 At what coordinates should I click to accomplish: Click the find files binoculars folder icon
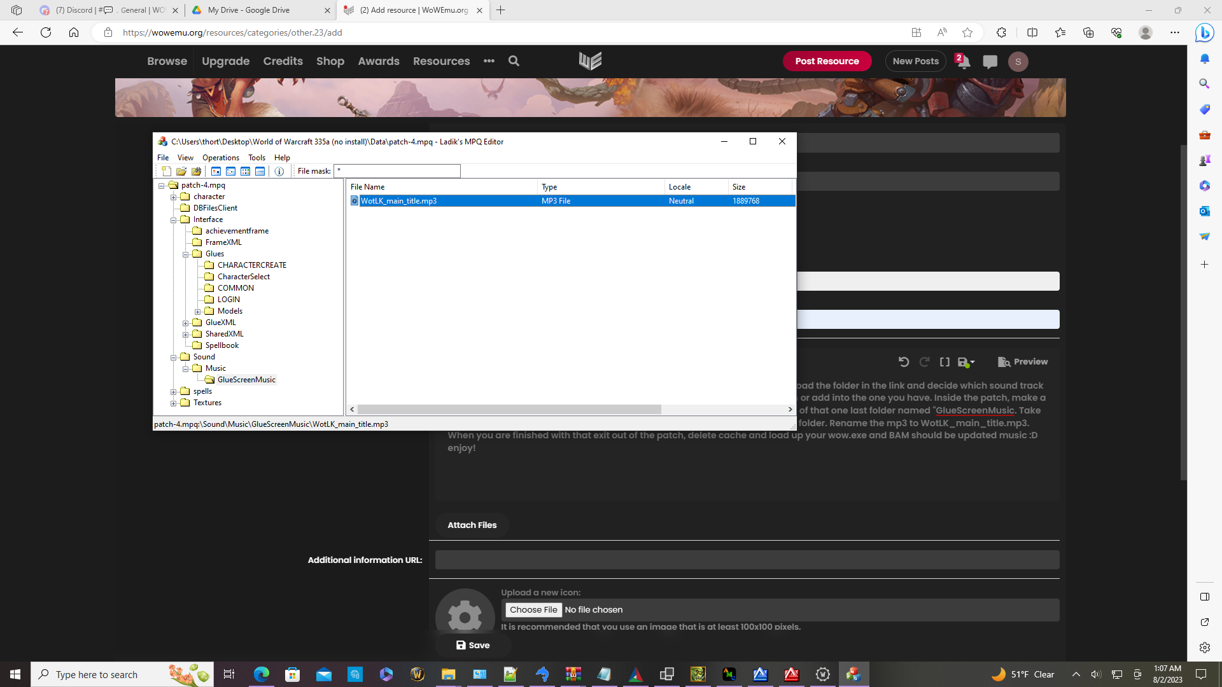197,171
